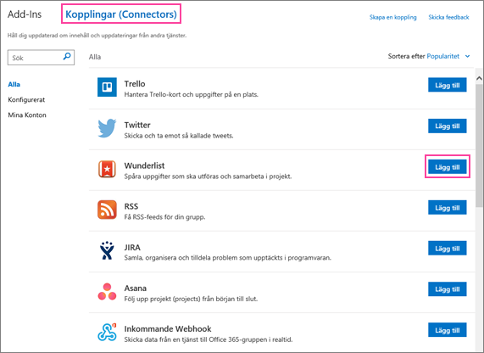The height and width of the screenshot is (353, 484).
Task: Expand the Sortera efter chevron
Action: tap(467, 56)
